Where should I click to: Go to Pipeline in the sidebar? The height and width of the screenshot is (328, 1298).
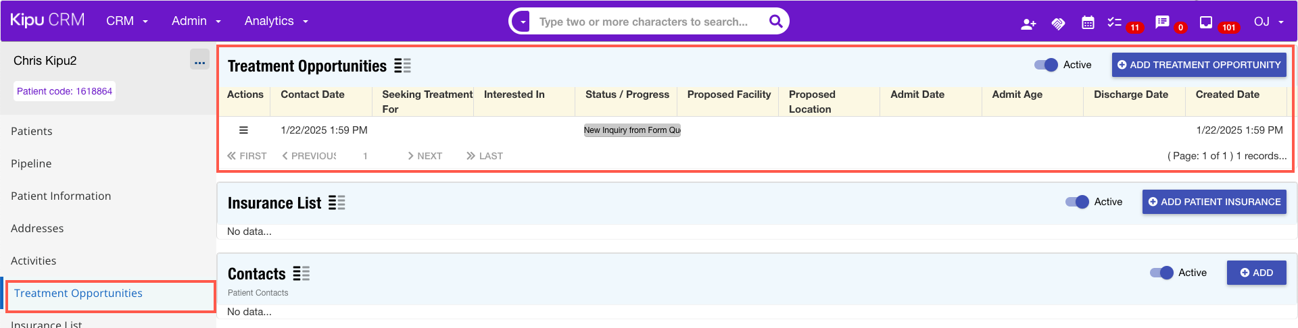(31, 163)
